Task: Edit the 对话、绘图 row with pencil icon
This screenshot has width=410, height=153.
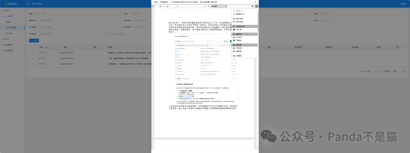Action: click(40, 58)
